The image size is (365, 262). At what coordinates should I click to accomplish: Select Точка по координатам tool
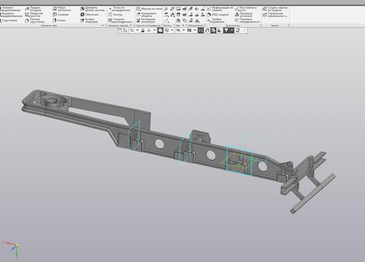[120, 9]
